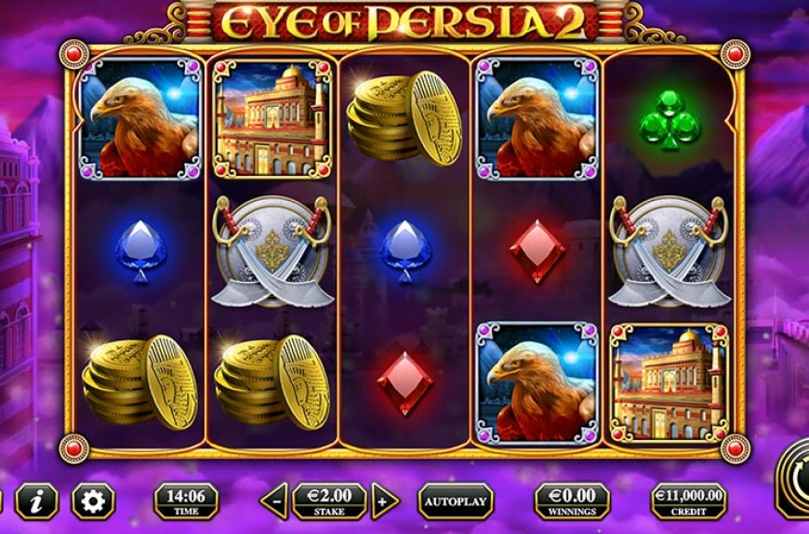Viewport: 809px width, 534px height.
Task: Click the red diamond on fourth reel
Action: click(537, 252)
